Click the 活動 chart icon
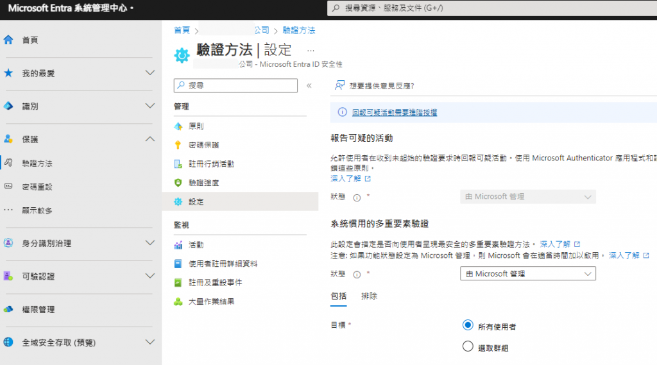The image size is (657, 365). [x=178, y=245]
